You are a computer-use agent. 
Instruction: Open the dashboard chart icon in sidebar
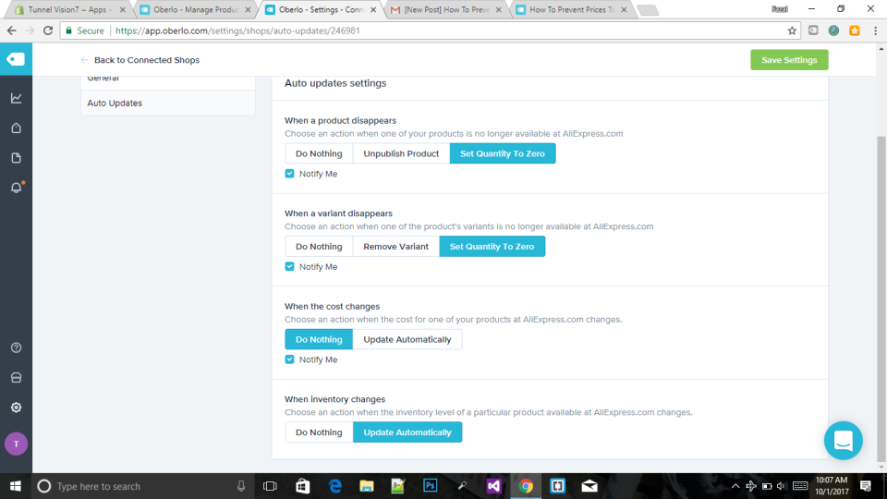[16, 99]
